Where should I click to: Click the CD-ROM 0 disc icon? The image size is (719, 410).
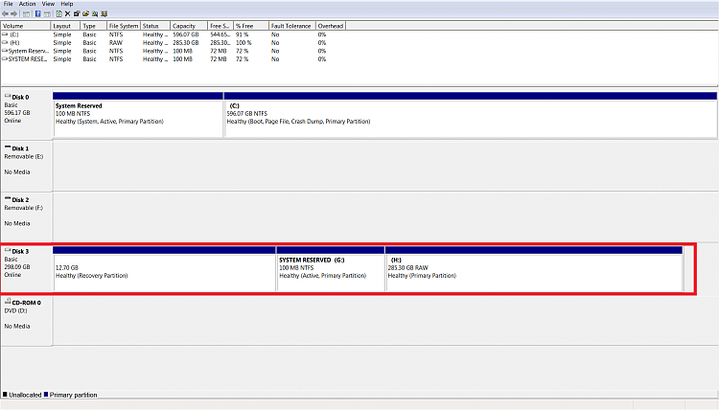8,302
